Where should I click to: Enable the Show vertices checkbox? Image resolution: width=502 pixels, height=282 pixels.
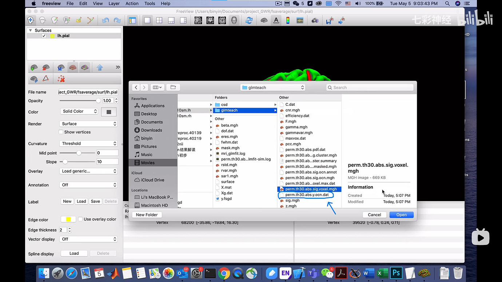tap(61, 132)
